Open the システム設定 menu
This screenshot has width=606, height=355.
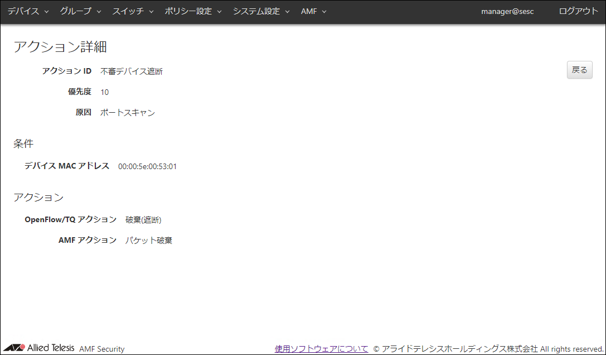261,11
